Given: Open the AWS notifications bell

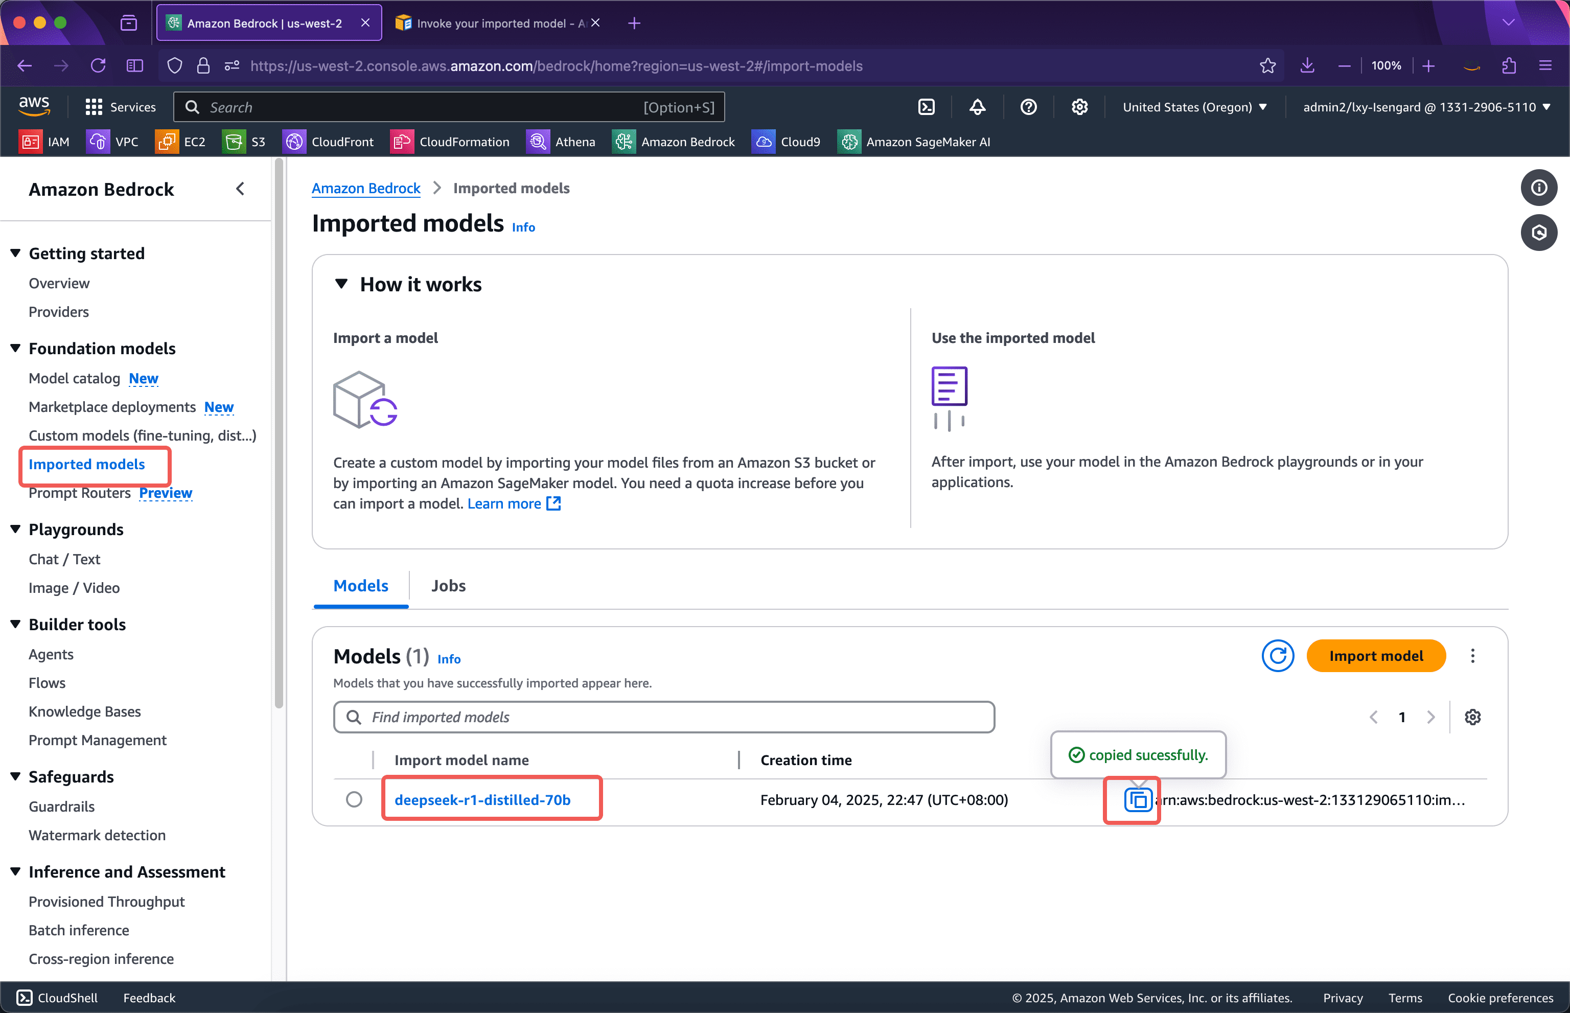Looking at the screenshot, I should (x=977, y=106).
